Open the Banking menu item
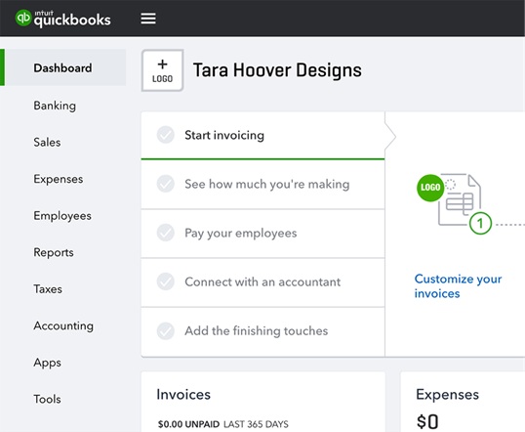The height and width of the screenshot is (432, 525). pos(55,106)
